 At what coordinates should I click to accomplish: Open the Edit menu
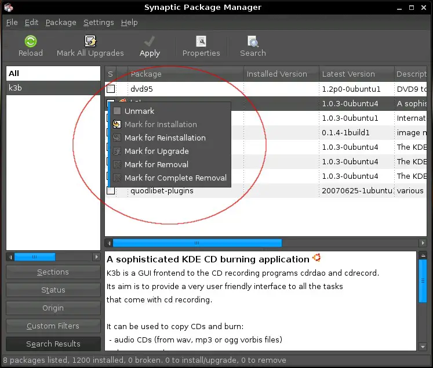(31, 23)
